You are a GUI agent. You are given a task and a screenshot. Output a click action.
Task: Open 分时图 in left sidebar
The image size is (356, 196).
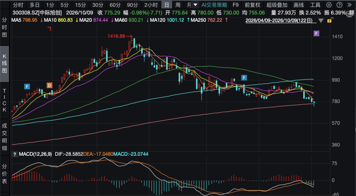click(x=4, y=27)
